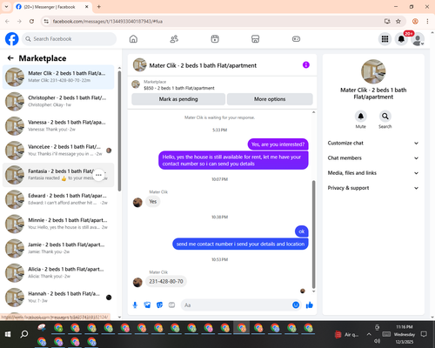Expand Privacy & support section
Image resolution: width=435 pixels, height=348 pixels.
(x=373, y=188)
